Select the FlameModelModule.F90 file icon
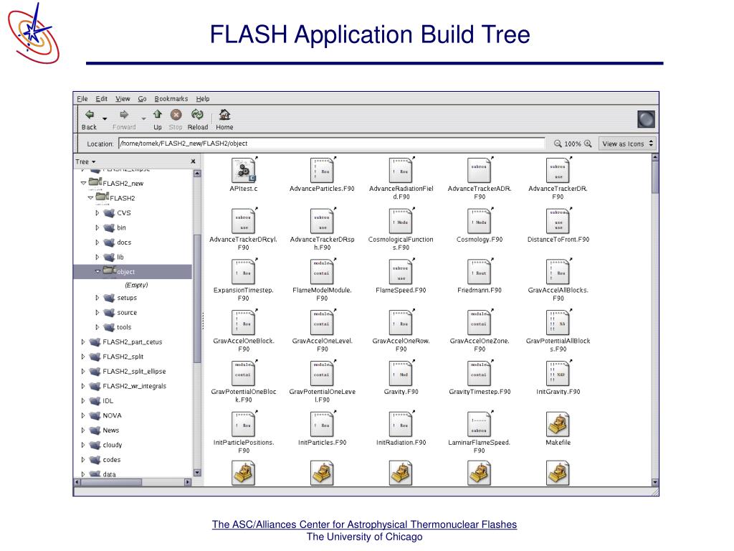 coord(322,272)
